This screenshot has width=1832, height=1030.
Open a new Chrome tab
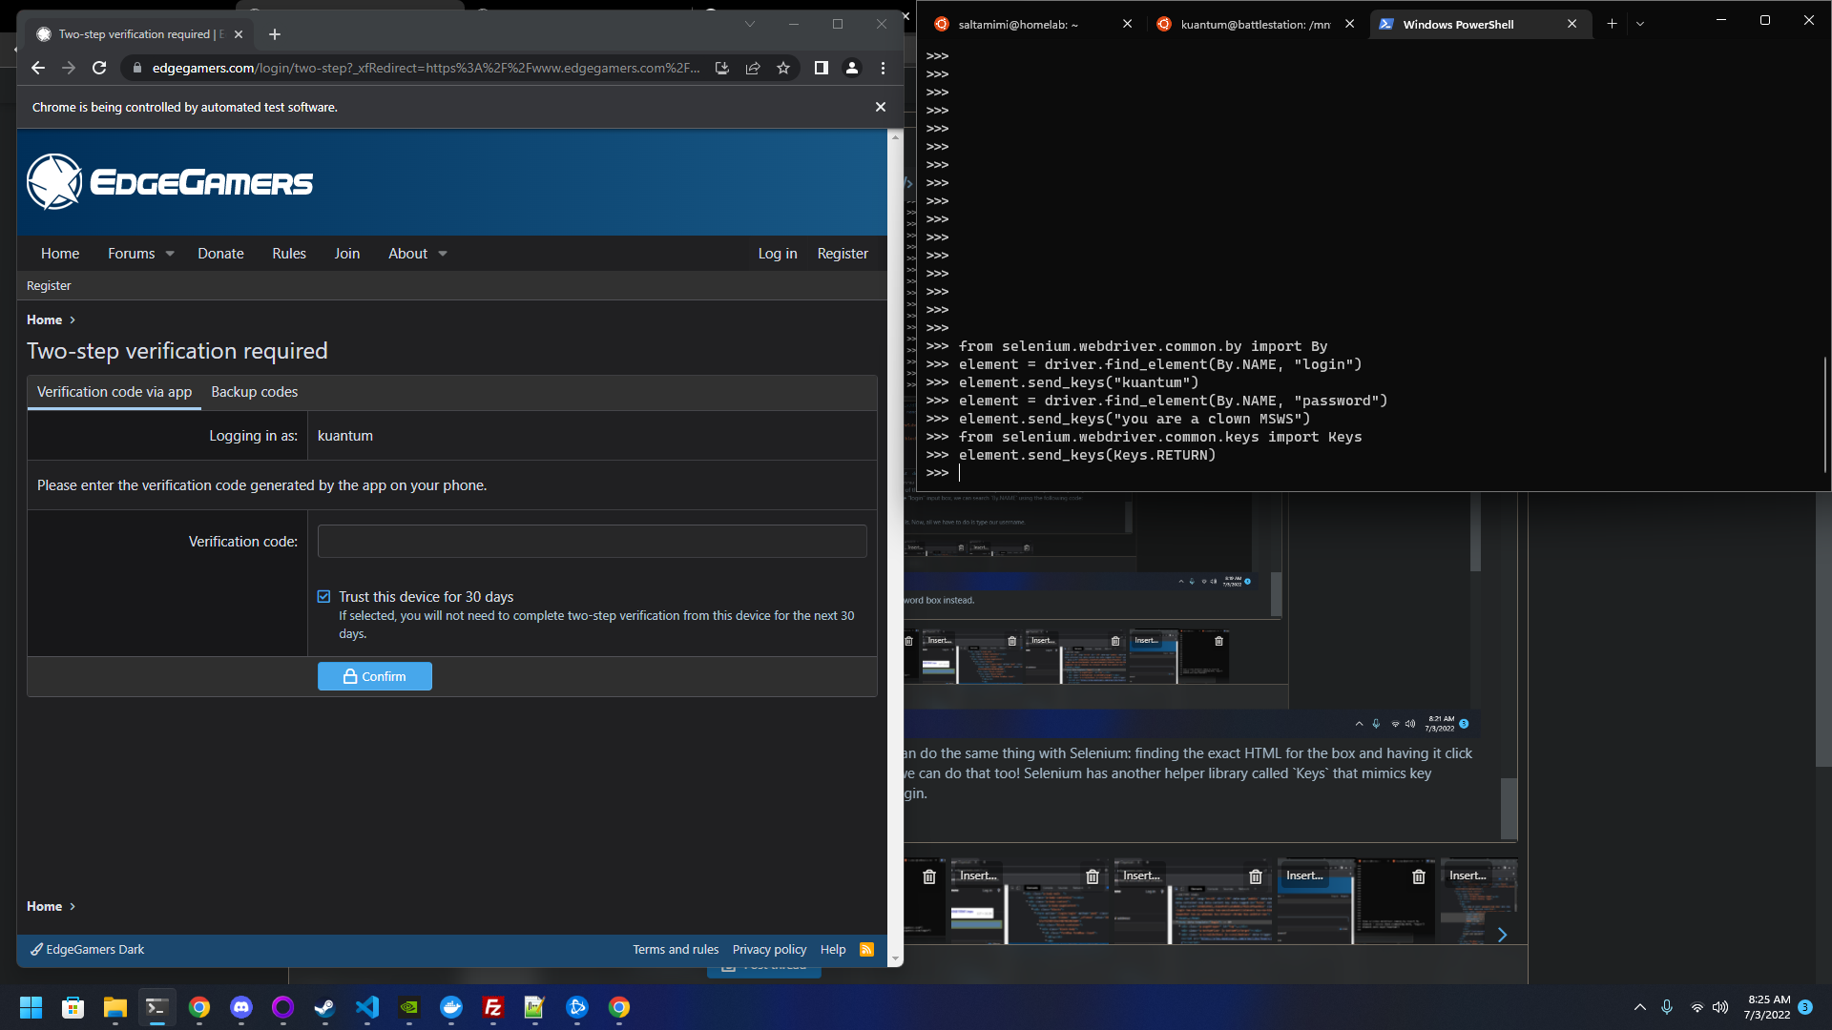tap(275, 34)
